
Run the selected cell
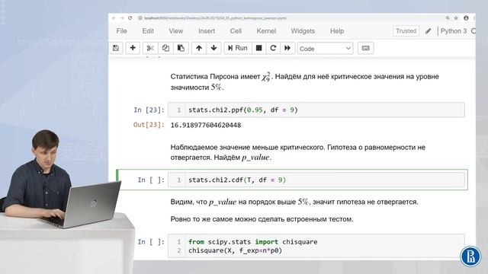pos(238,48)
